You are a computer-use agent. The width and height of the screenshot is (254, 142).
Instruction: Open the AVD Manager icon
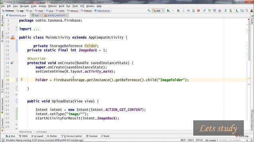[231, 11]
